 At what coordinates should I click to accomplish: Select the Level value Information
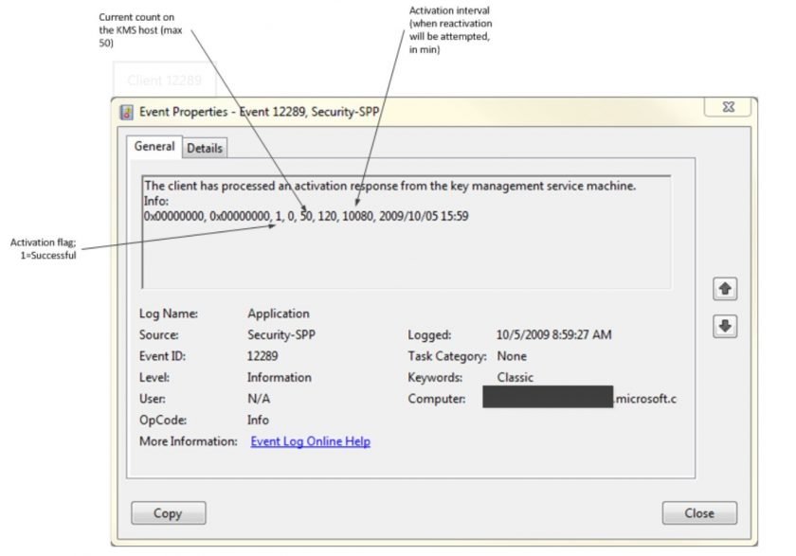pos(280,377)
